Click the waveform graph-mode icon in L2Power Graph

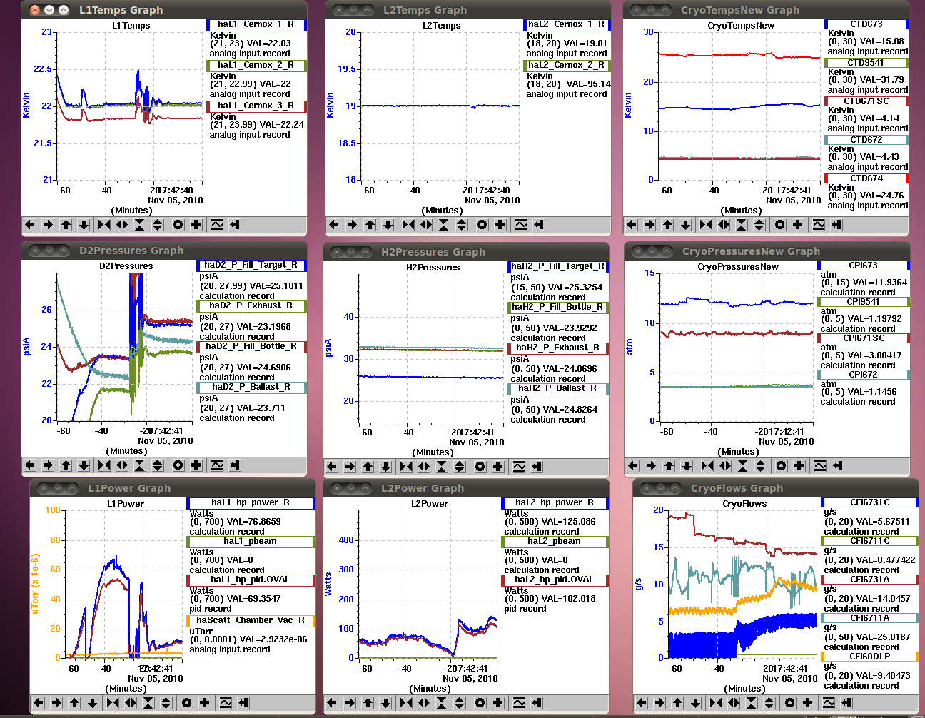[519, 703]
